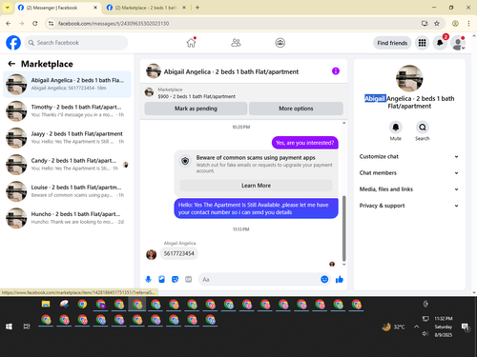Expand Chat members section
This screenshot has width=477, height=357.
pyautogui.click(x=409, y=173)
